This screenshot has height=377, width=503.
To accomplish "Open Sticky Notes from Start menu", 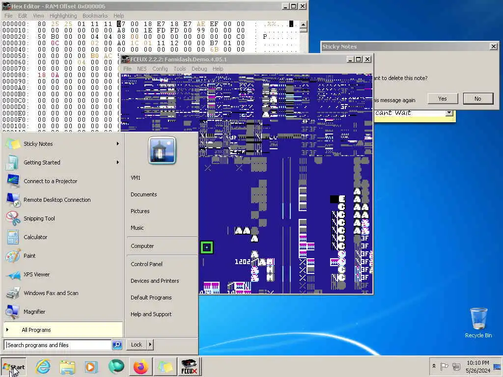I will click(62, 144).
